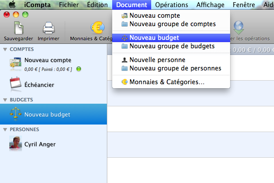274x183 pixels.
Task: Click the 'er les opérations' toolbar label
Action: coord(250,39)
